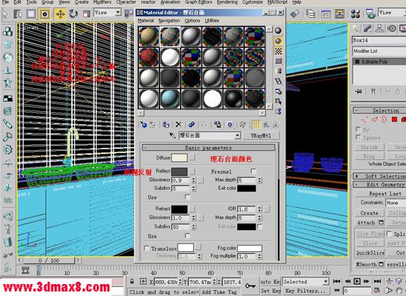Toggle the Ignore Backfacing checkbox
Screen dimensions: 406x296
358,137
